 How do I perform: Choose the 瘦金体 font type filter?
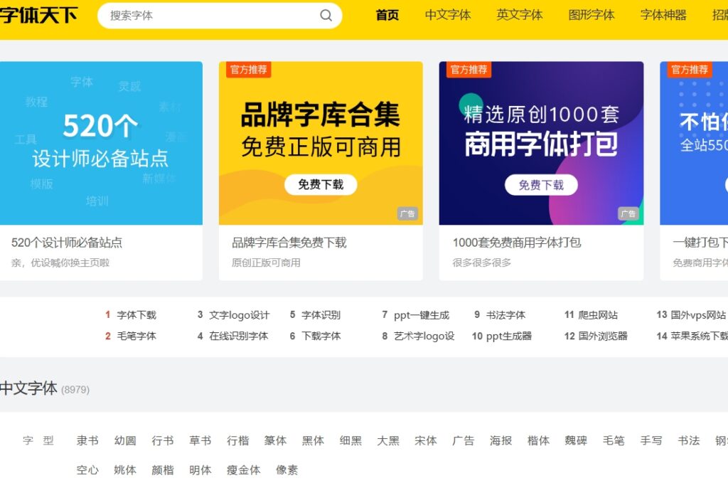click(x=244, y=470)
